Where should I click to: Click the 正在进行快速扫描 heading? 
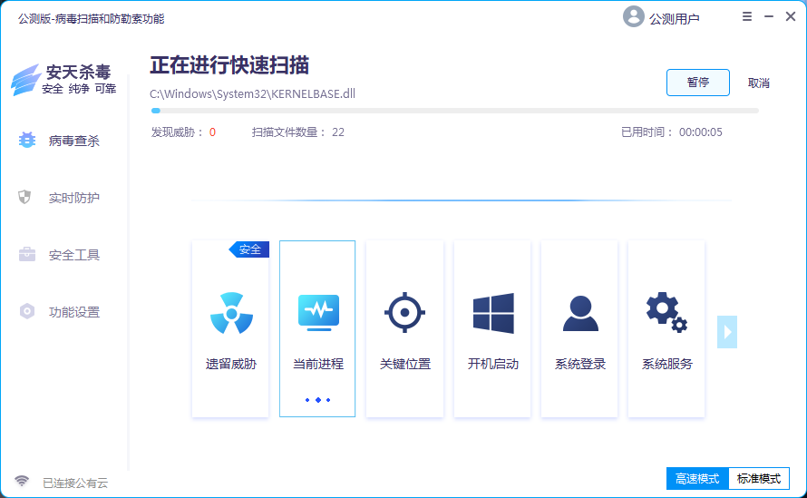pos(229,65)
